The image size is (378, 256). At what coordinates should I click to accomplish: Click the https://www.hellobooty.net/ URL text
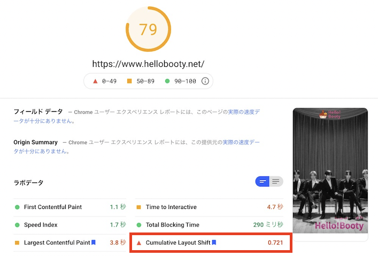coord(148,64)
